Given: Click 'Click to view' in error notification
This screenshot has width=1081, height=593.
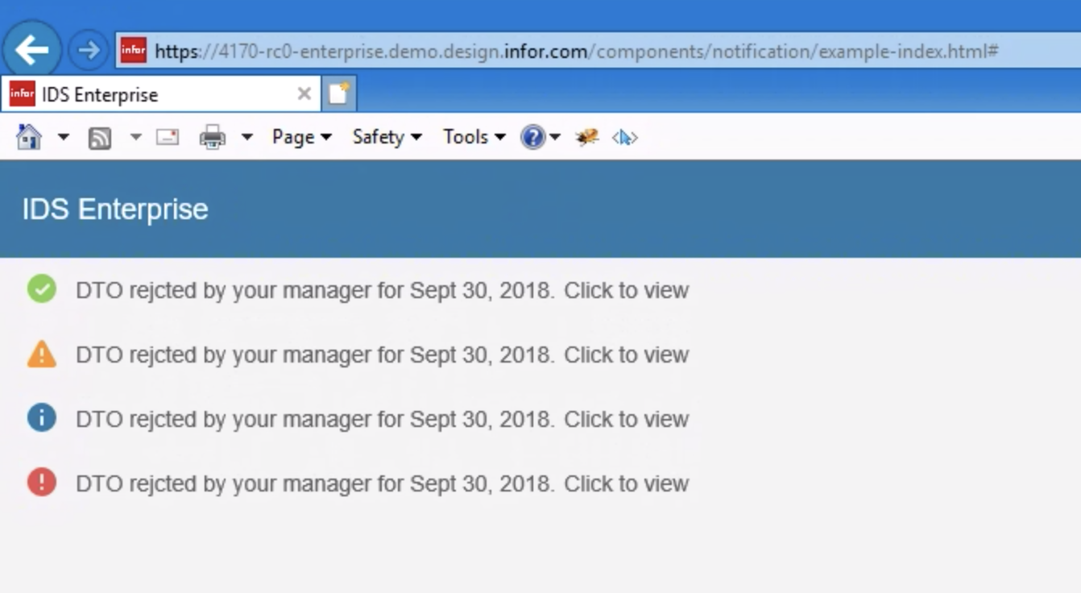Looking at the screenshot, I should click(x=626, y=483).
